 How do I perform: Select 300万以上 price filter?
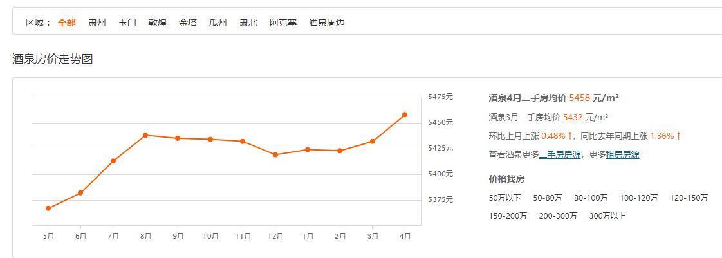point(607,216)
